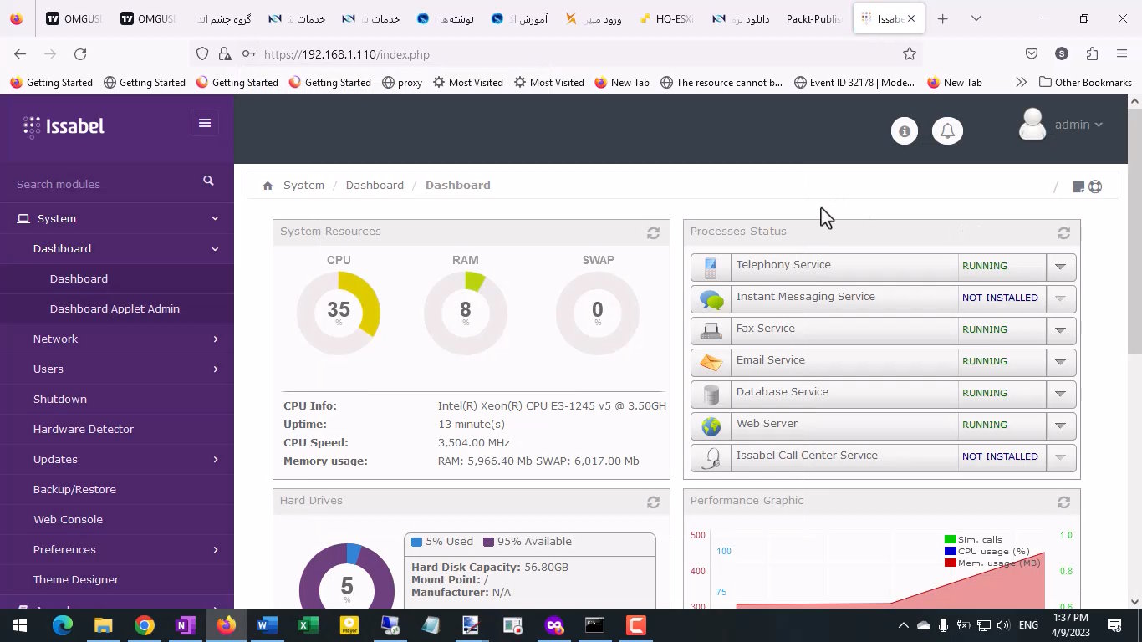Switch to the Packt-Publis browser tab
Screen dimensions: 1142x642
[813, 18]
